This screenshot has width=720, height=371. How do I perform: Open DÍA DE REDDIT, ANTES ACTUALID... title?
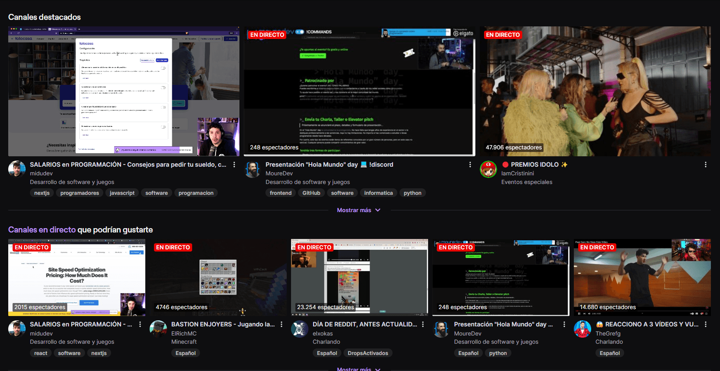click(x=365, y=324)
